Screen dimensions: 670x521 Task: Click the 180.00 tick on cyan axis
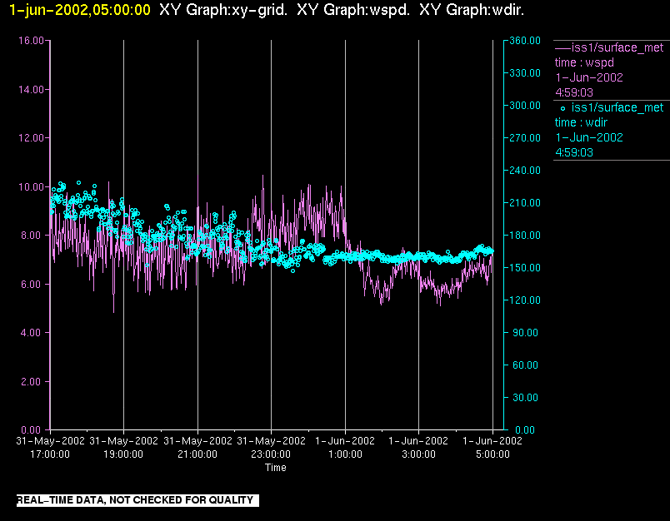[525, 236]
